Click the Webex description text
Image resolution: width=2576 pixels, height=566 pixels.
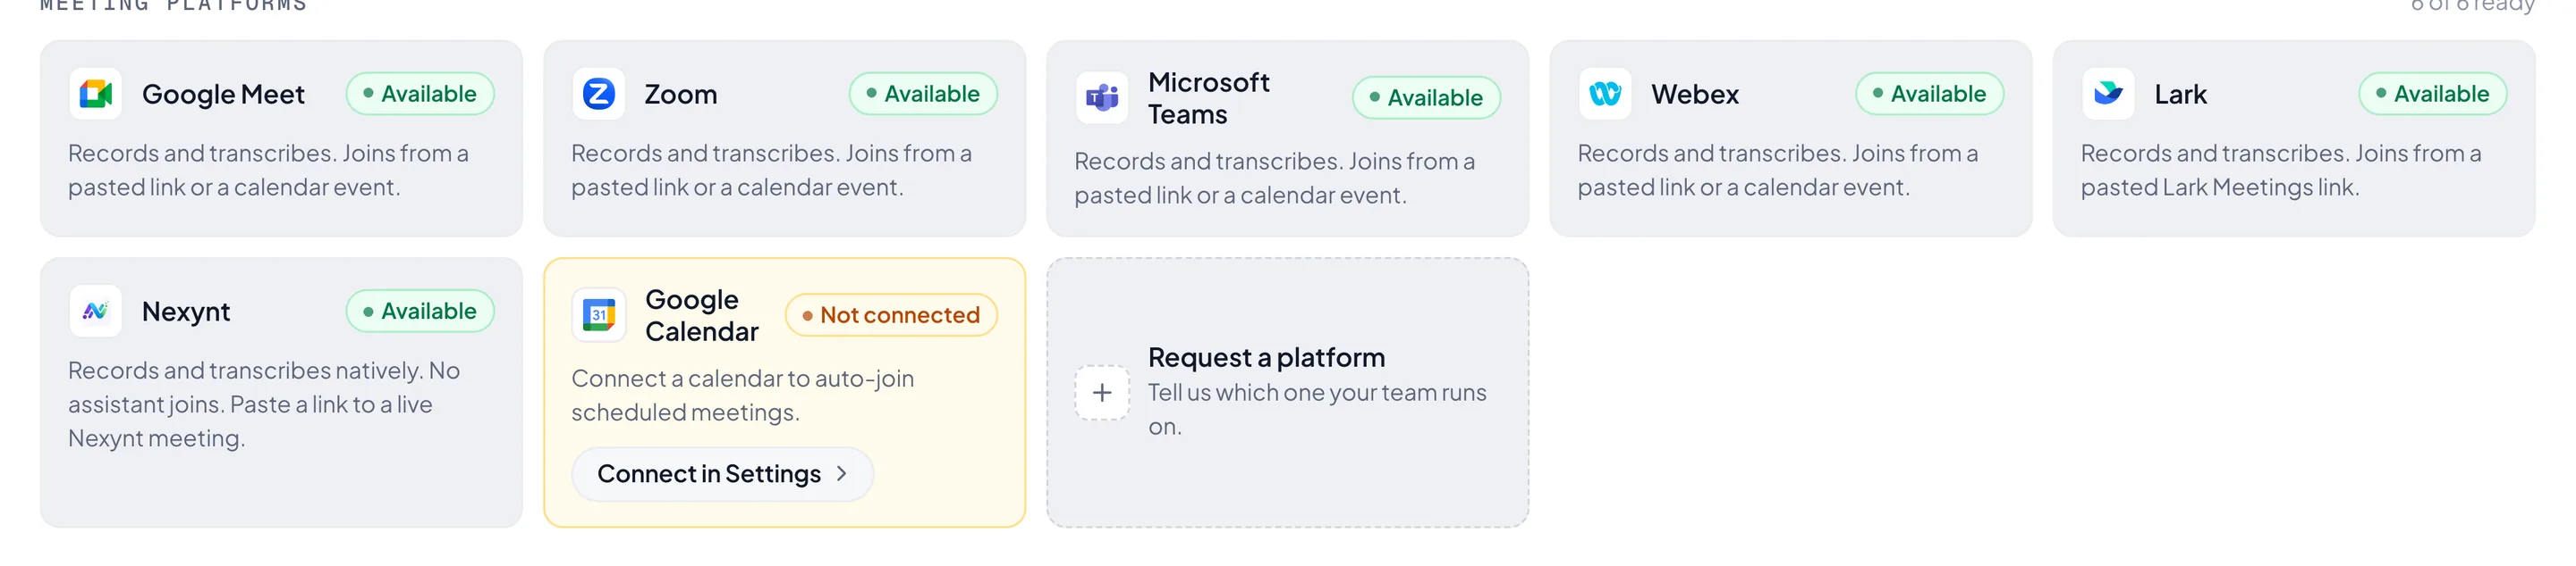point(1777,171)
